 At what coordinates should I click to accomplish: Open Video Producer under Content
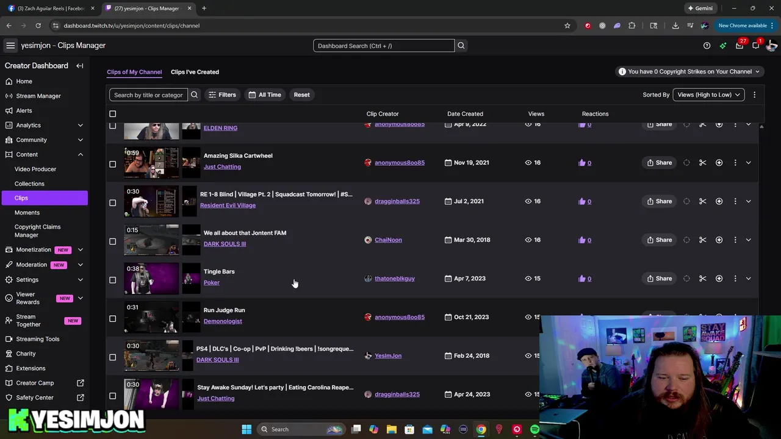tap(35, 169)
